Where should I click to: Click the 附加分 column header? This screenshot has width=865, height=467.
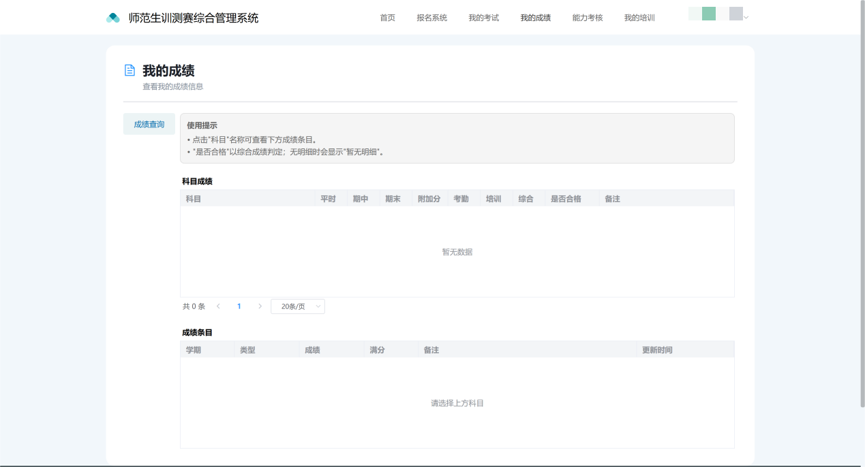click(429, 199)
